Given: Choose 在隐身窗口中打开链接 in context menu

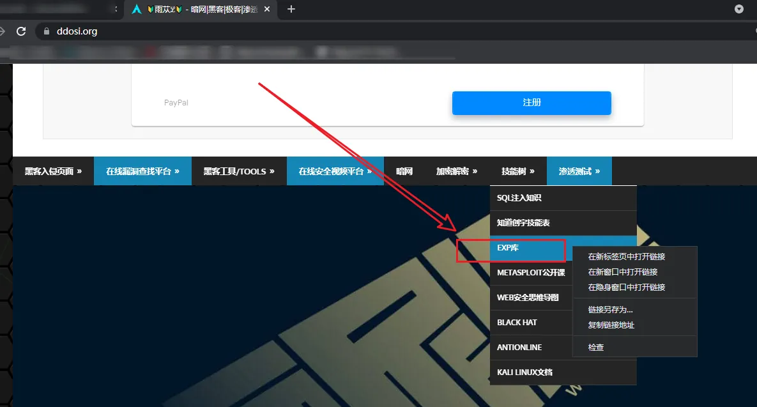Looking at the screenshot, I should 634,288.
